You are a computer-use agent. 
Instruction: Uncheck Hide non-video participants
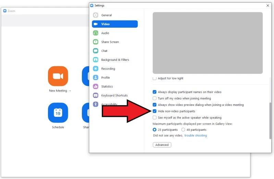(155, 111)
